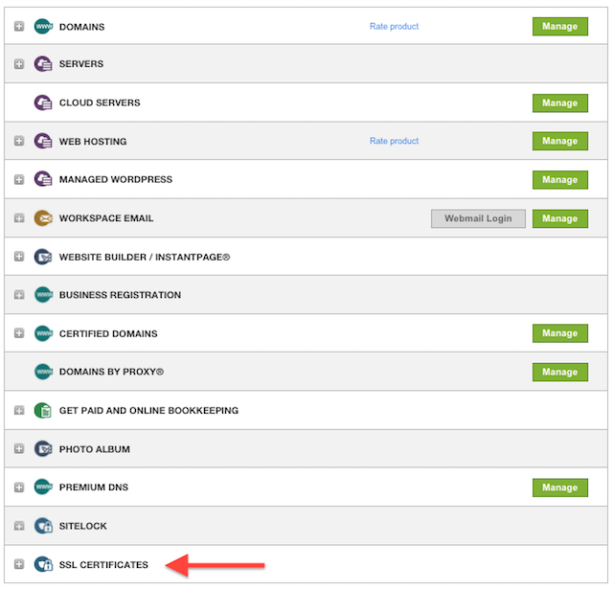This screenshot has width=613, height=590.
Task: Select the DOMAINS BY PROXY label
Action: [x=111, y=372]
